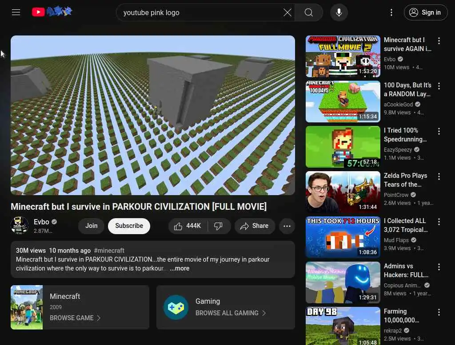Open Minecraft game card thumbnail
The height and width of the screenshot is (345, 455).
coord(27,307)
